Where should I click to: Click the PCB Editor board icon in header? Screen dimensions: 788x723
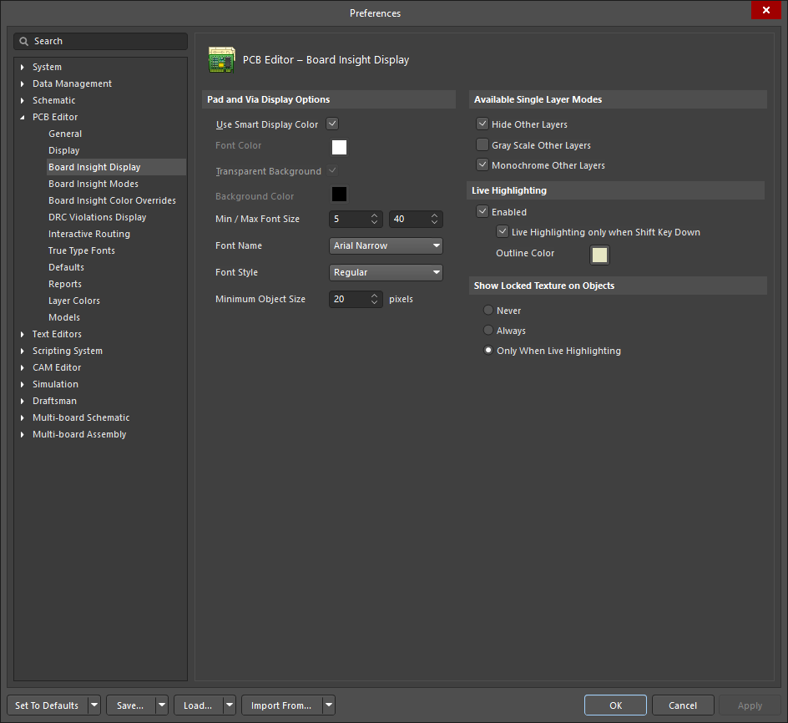(222, 60)
